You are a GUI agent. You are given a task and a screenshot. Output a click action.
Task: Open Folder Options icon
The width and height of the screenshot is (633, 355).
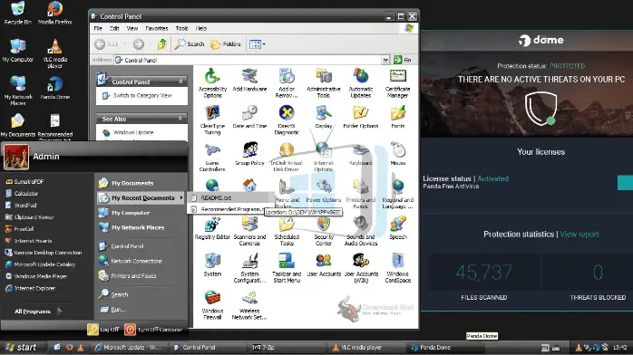(x=361, y=117)
